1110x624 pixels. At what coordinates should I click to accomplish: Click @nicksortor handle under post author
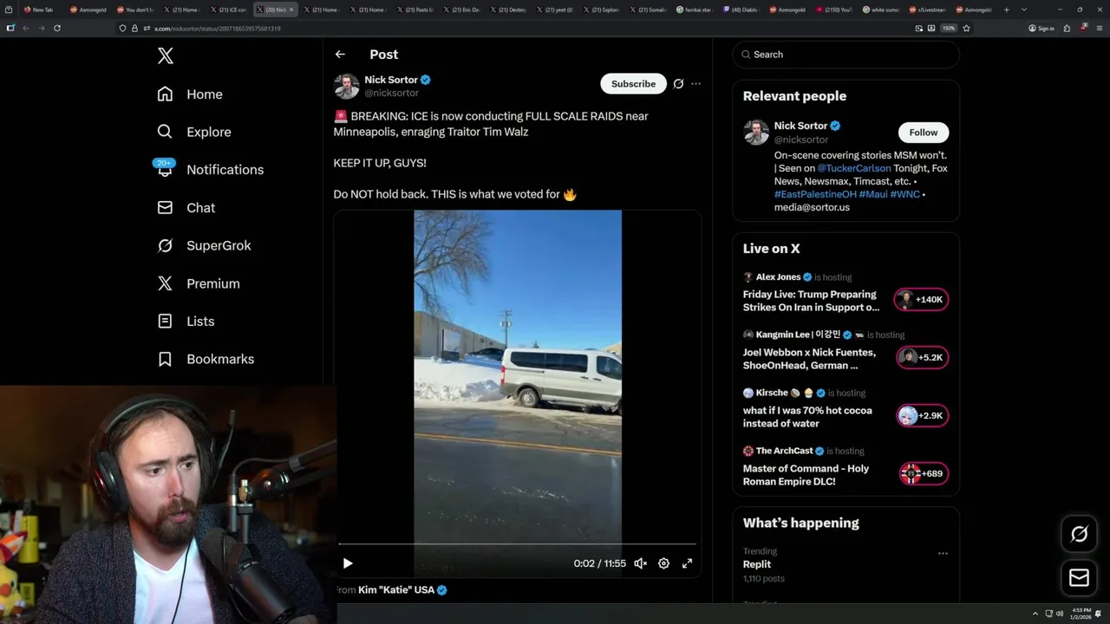(x=391, y=93)
